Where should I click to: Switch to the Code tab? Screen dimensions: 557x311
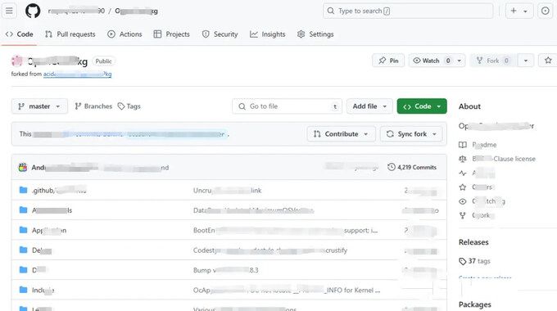tap(20, 34)
